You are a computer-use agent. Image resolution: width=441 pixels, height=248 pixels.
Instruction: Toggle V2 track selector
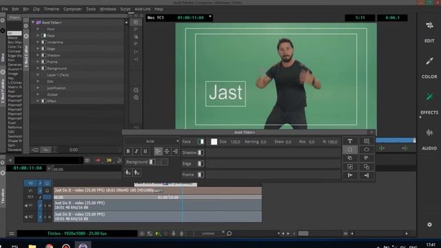pos(30,183)
